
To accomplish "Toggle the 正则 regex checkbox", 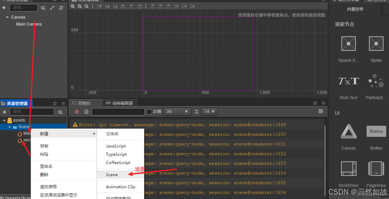I will 149,112.
